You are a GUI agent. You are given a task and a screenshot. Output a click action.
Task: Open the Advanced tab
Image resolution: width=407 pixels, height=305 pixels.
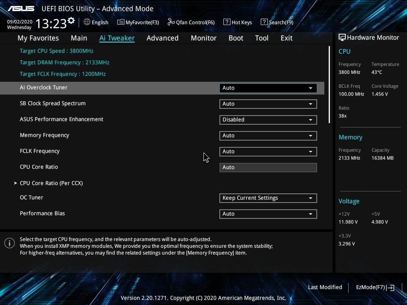pyautogui.click(x=163, y=38)
